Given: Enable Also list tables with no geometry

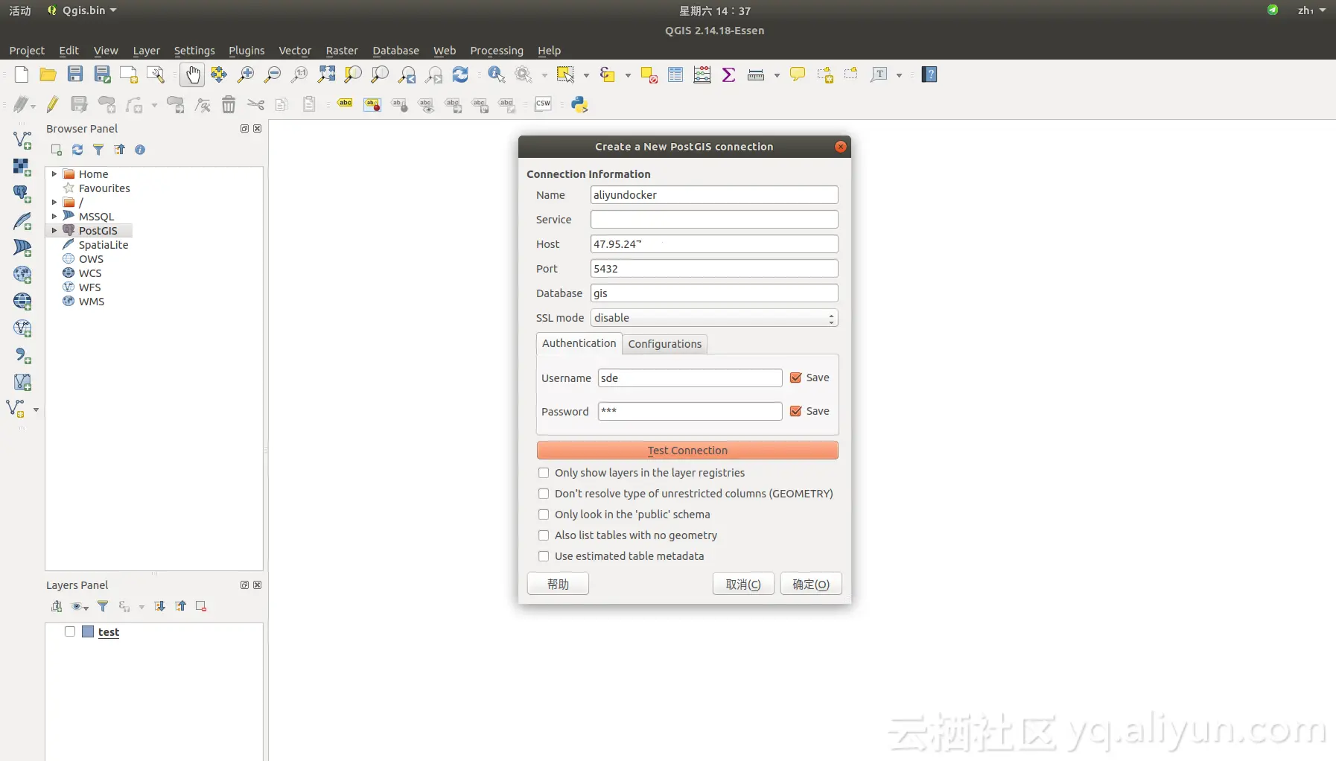Looking at the screenshot, I should point(543,535).
